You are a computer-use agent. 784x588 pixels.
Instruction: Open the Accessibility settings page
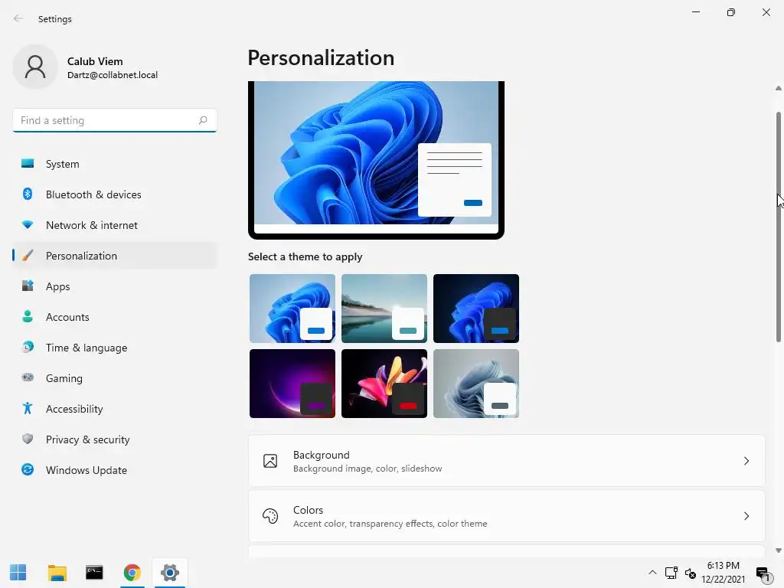(x=115, y=409)
